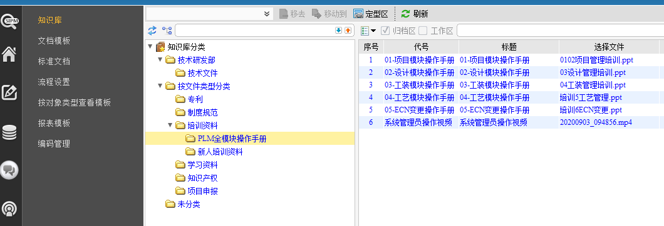Collapse the 培训资料 tree node
Screen dimensions: 664x226
(x=170, y=125)
